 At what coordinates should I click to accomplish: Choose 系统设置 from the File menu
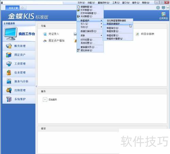tap(90, 43)
